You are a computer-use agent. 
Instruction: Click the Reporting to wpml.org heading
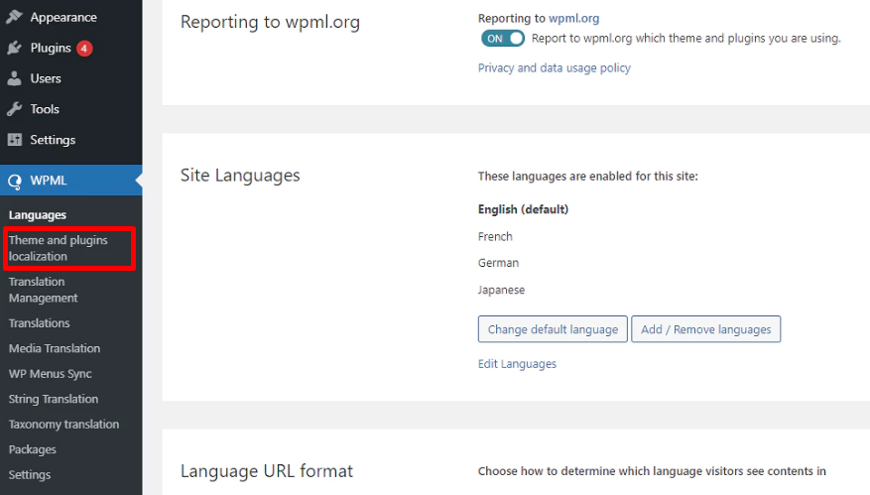coord(270,22)
